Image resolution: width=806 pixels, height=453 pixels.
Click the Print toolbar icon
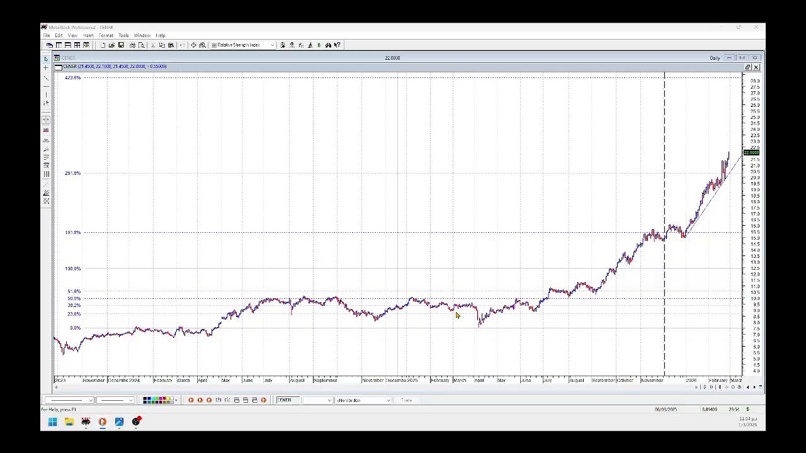pyautogui.click(x=132, y=45)
